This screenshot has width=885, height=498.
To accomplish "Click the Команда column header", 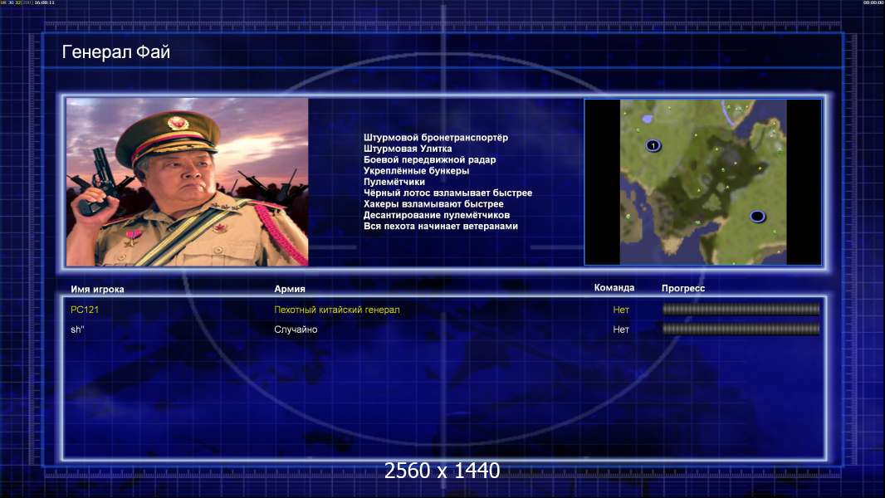I will coord(614,288).
